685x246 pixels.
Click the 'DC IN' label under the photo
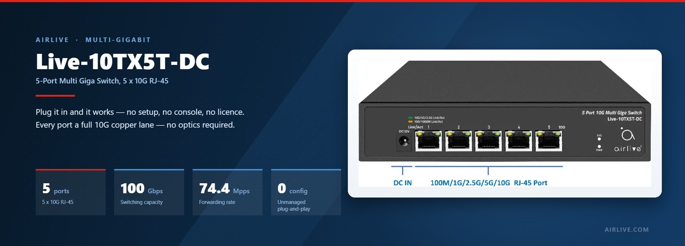[x=402, y=183]
